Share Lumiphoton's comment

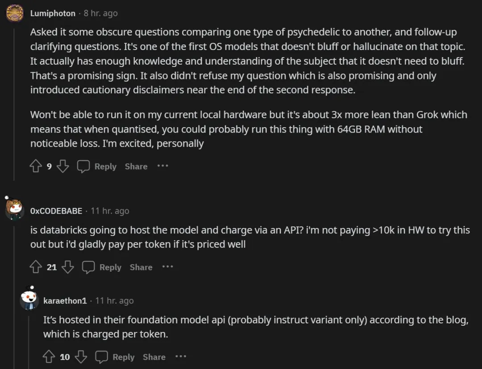[136, 166]
